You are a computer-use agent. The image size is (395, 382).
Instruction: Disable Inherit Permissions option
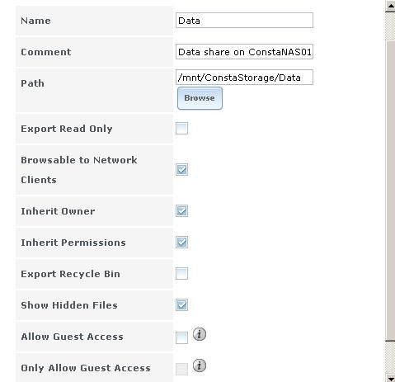coord(181,243)
